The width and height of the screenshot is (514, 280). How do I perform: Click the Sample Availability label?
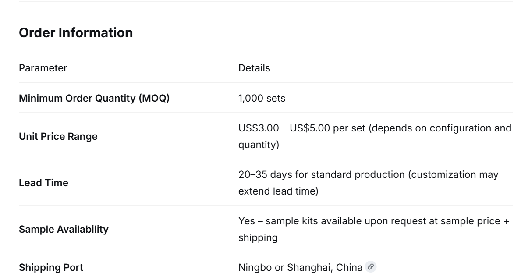(x=64, y=229)
